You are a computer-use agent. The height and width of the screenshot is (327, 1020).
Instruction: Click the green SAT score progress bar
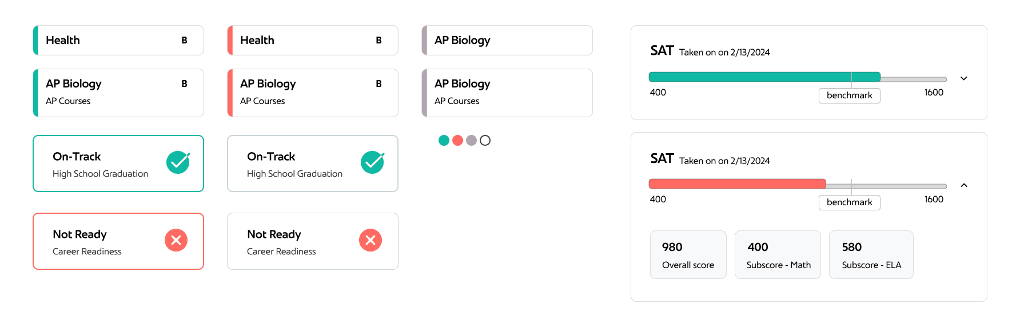click(764, 77)
